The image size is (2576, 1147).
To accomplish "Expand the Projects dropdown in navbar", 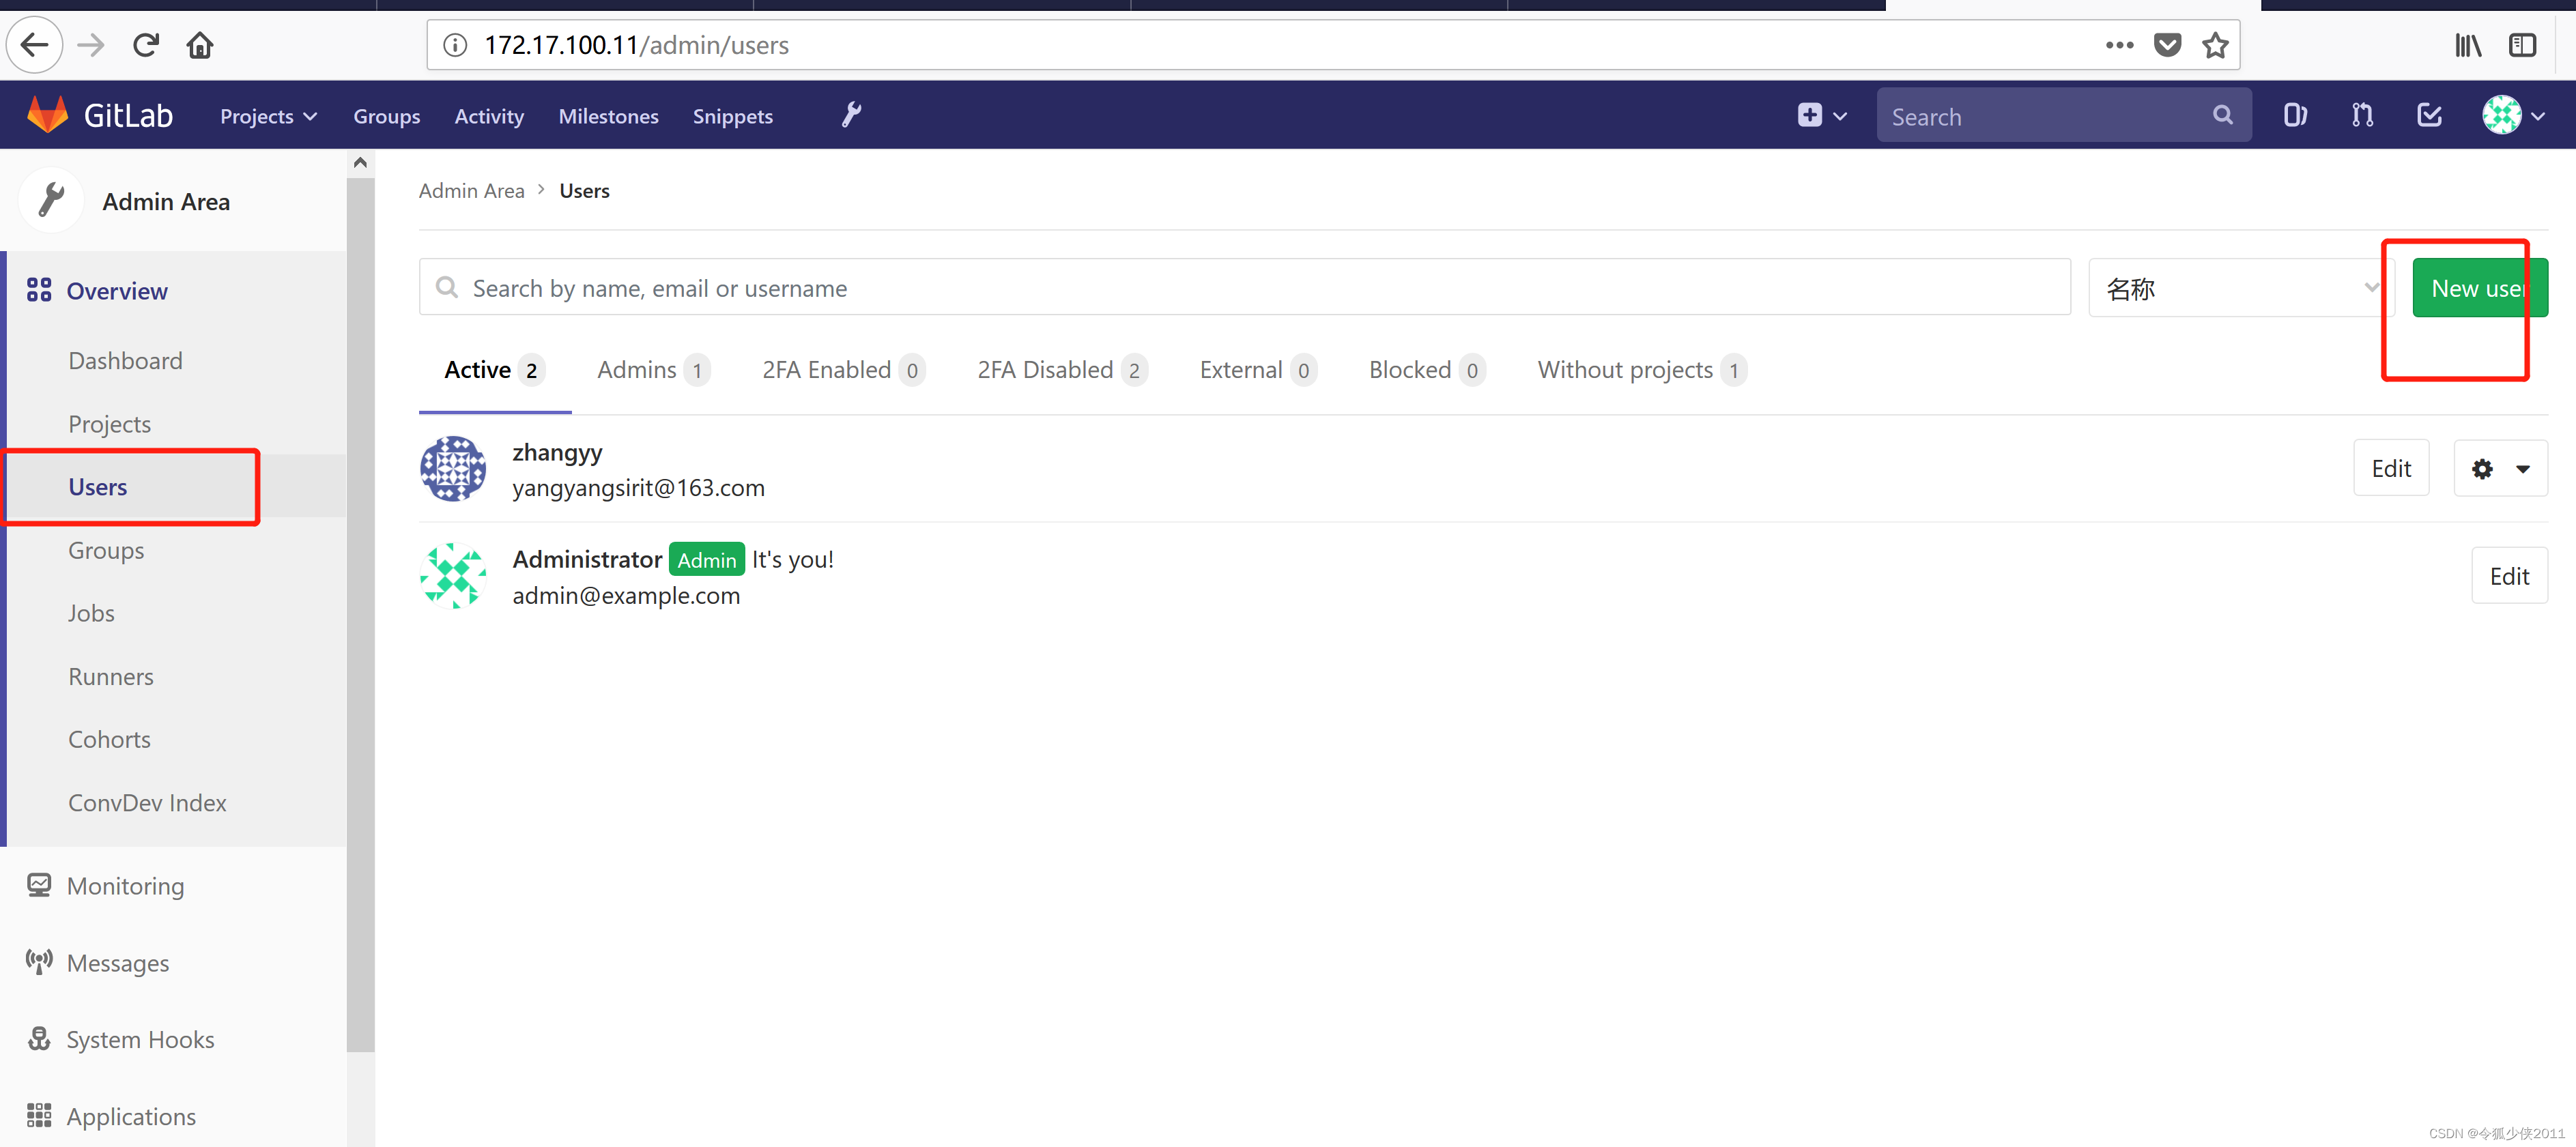I will [x=268, y=116].
